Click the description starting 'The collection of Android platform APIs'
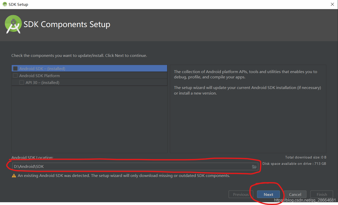The image size is (338, 205). (245, 74)
